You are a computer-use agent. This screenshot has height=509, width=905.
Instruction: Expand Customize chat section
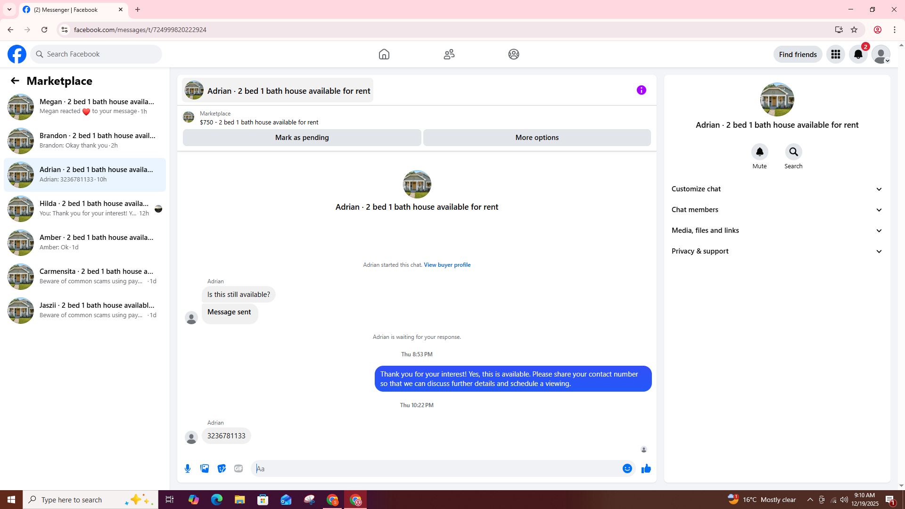click(x=776, y=189)
